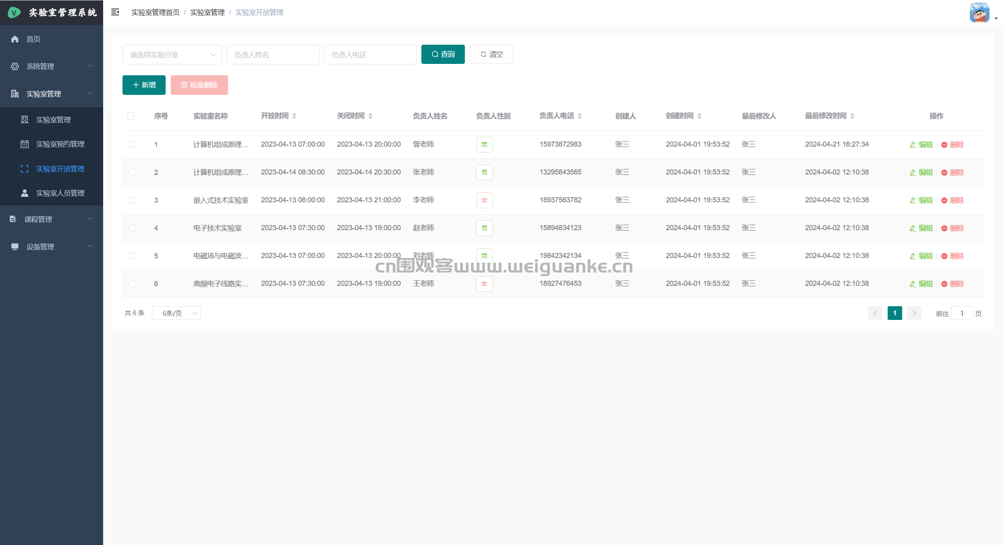
Task: Click the sidebar collapse hamburger icon
Action: point(115,12)
